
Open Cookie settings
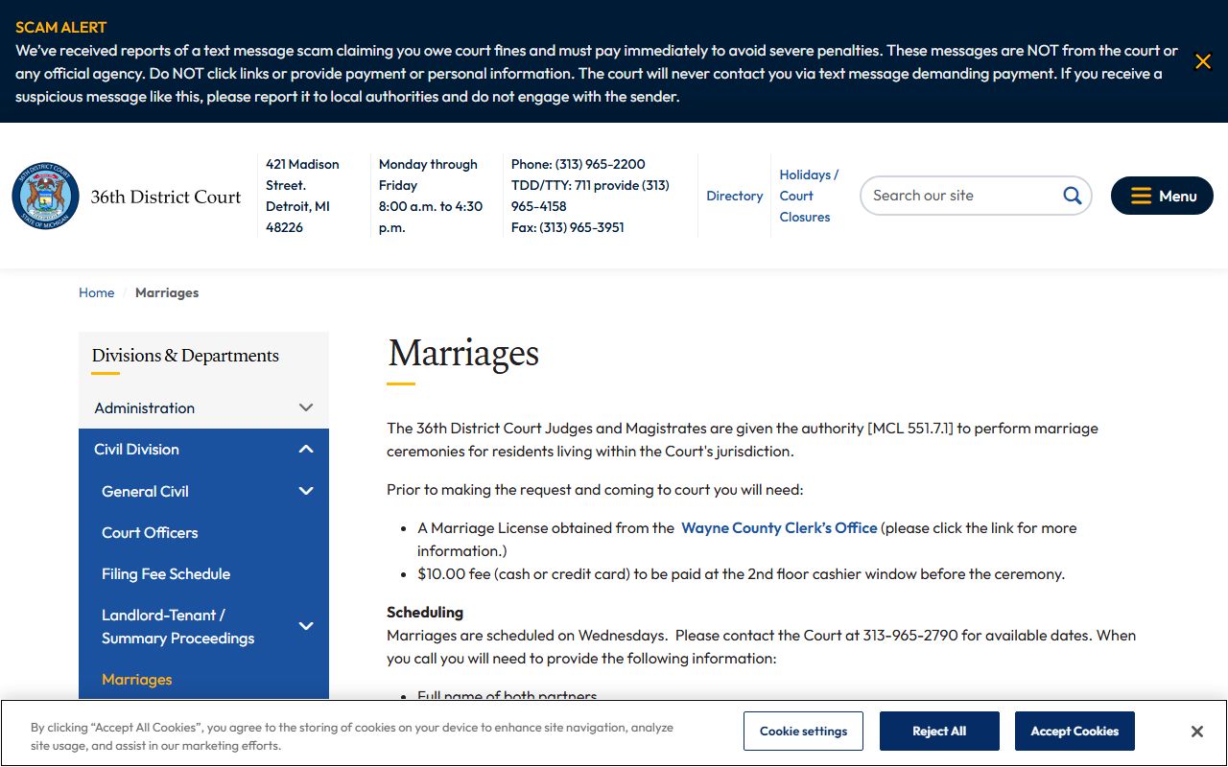point(803,731)
